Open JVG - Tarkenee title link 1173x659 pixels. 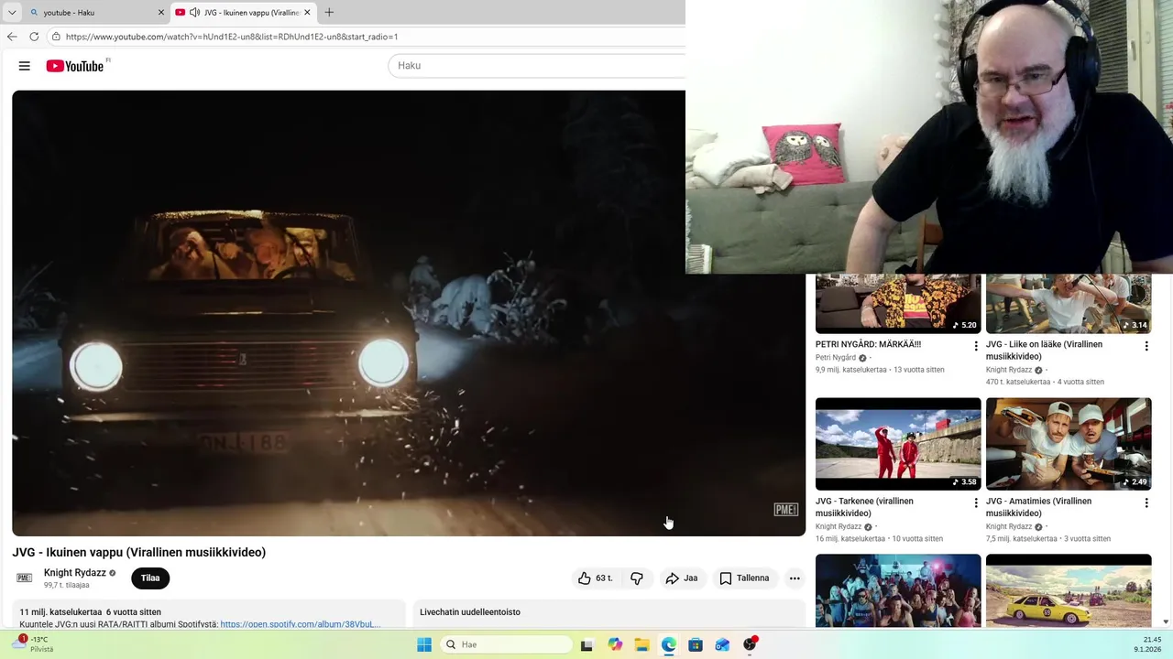click(864, 507)
